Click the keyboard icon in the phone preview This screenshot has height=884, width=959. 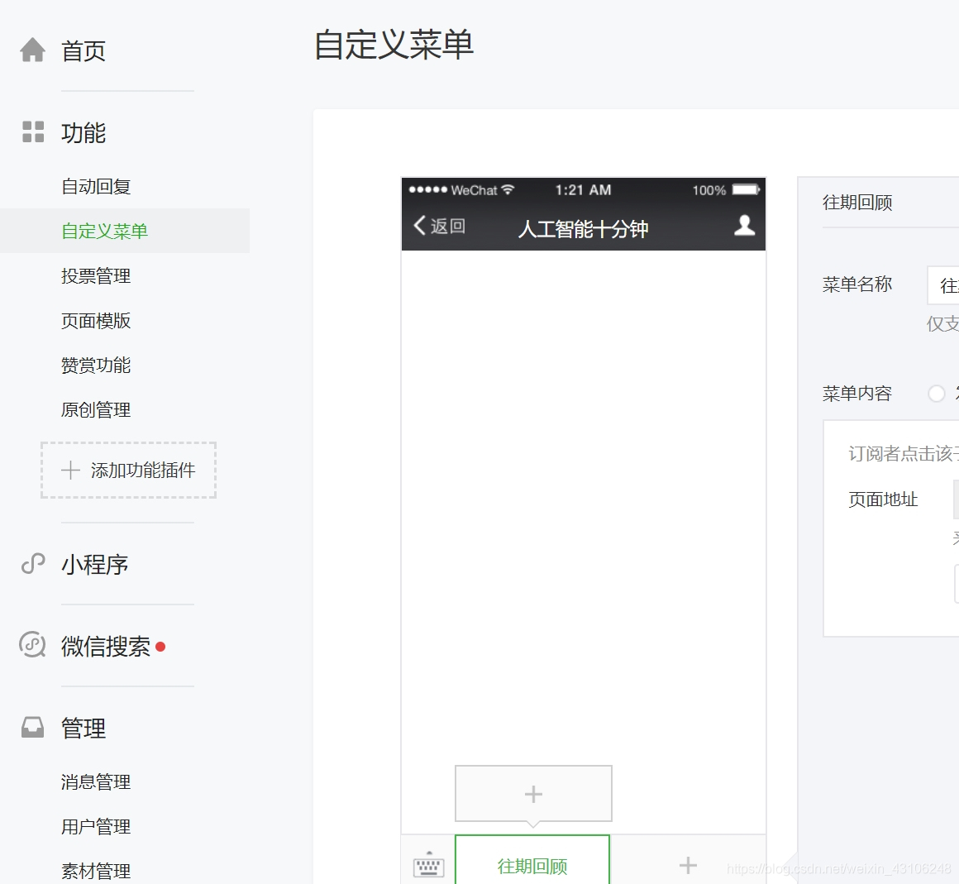(x=429, y=866)
